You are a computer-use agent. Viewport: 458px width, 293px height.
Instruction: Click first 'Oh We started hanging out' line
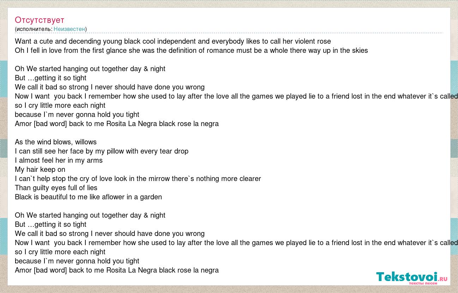tap(90, 69)
